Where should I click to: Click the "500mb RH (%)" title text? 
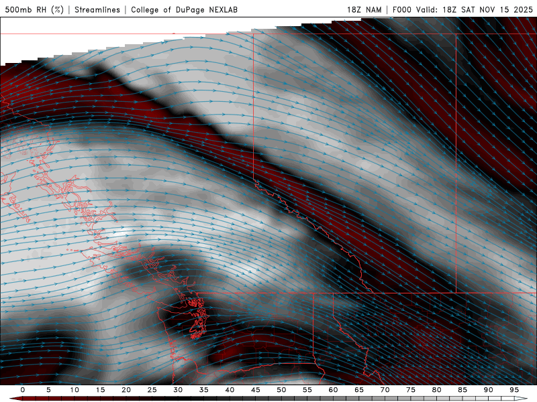click(x=34, y=9)
